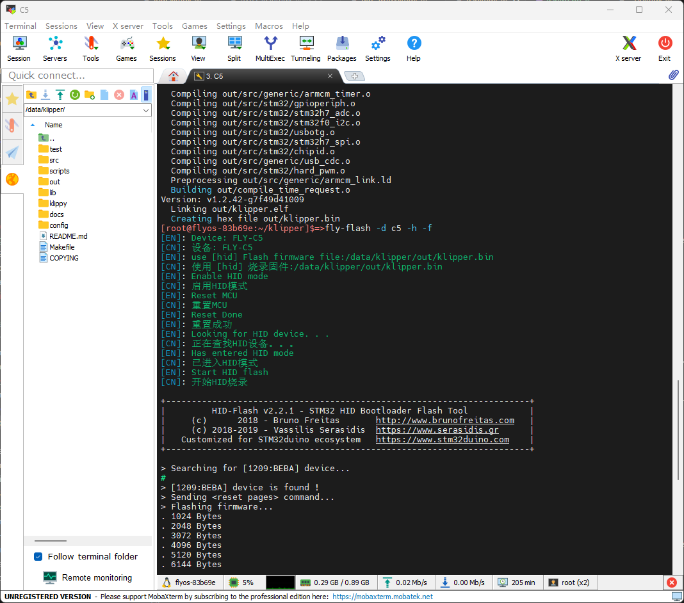Open the Settings gears icon in toolbar
The image size is (684, 603).
pyautogui.click(x=378, y=49)
